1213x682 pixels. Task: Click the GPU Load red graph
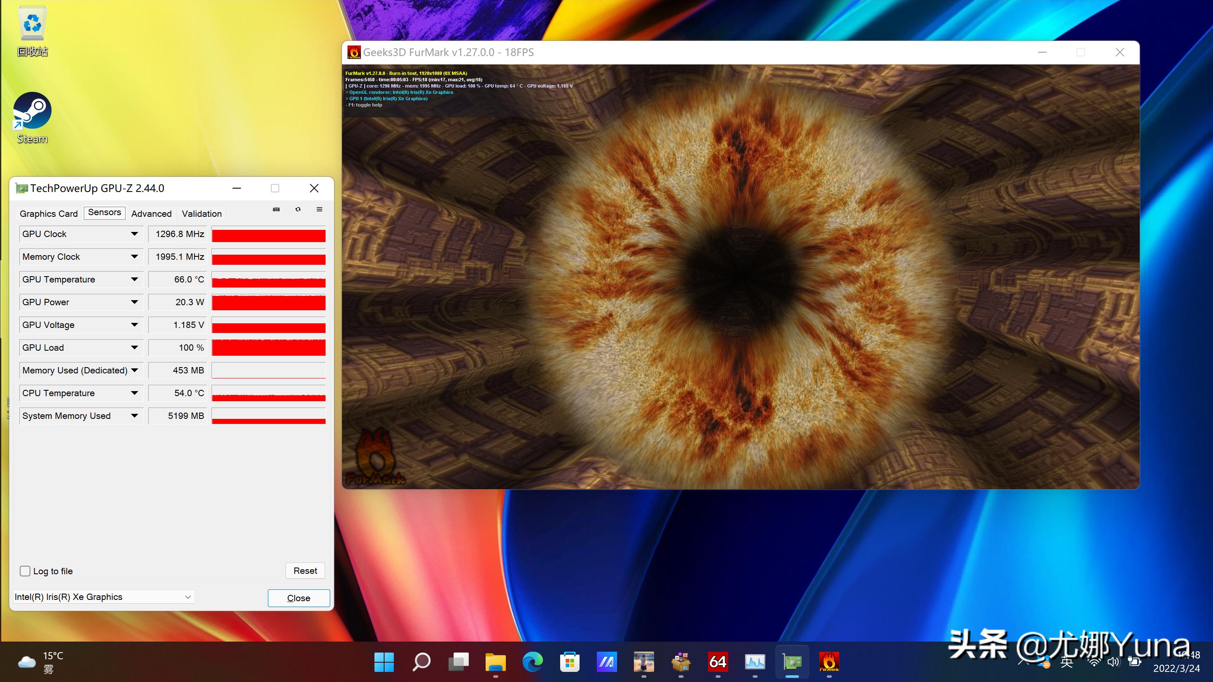pyautogui.click(x=268, y=348)
